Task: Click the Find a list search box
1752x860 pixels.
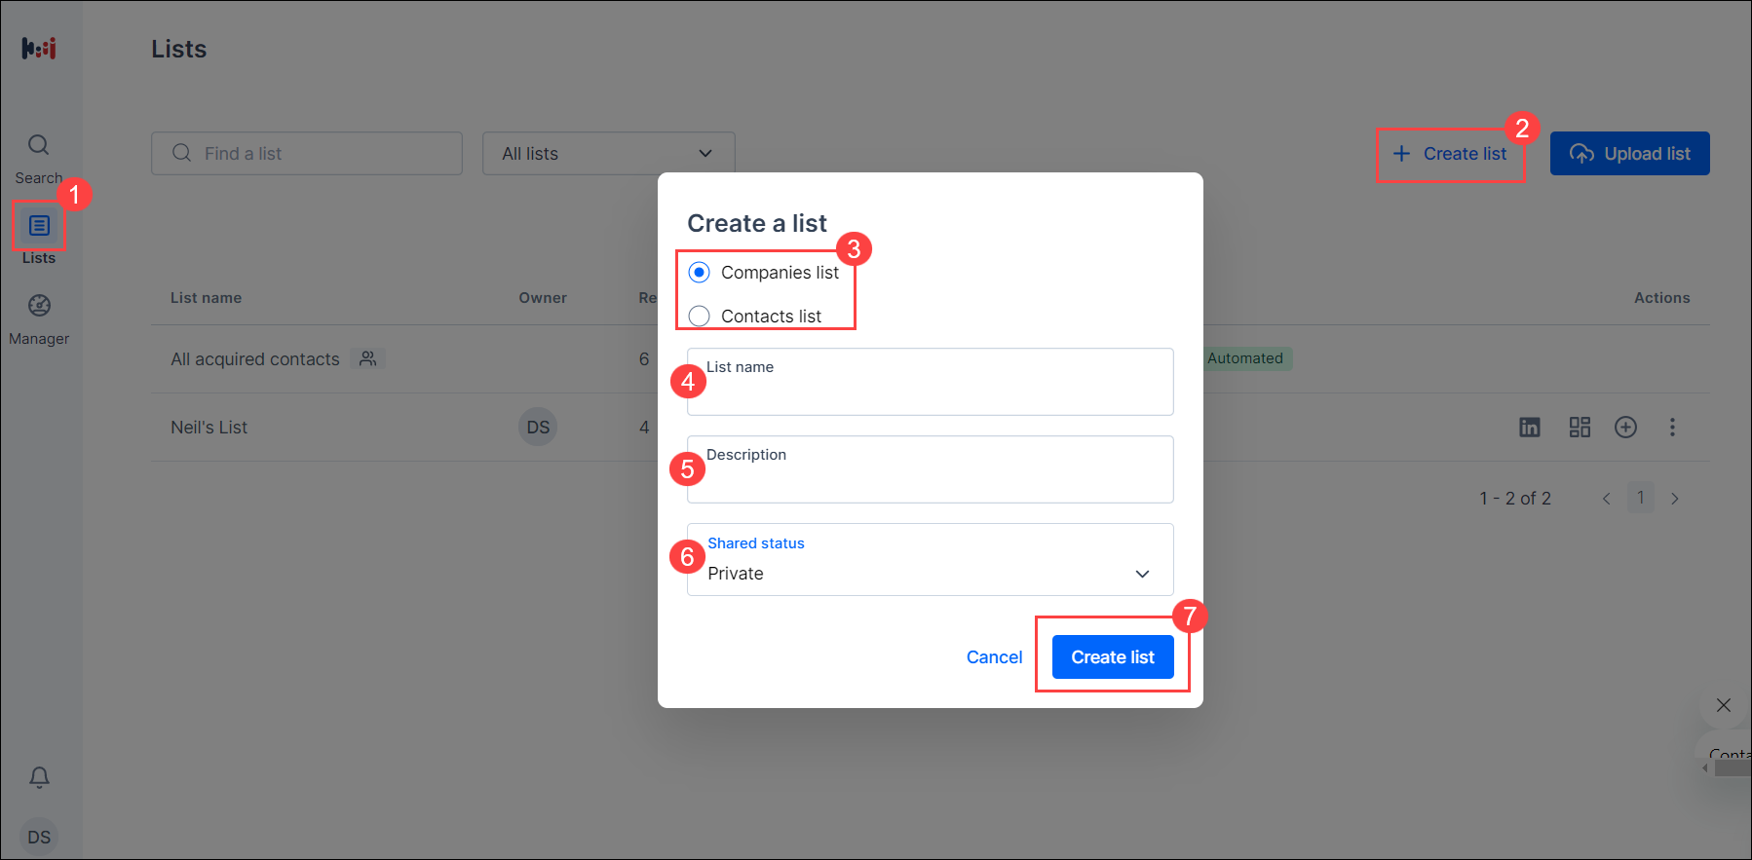Action: [x=307, y=154]
